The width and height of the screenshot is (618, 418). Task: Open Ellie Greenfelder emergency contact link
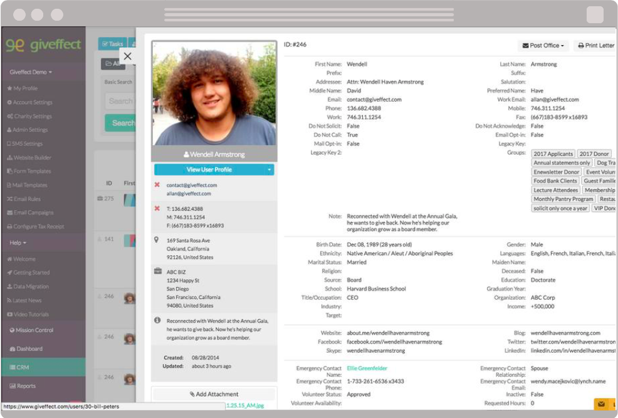[367, 368]
